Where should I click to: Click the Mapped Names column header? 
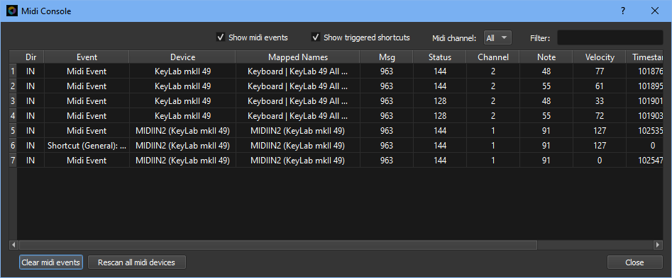[298, 57]
